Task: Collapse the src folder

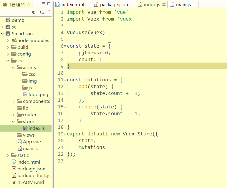Action: coord(8,61)
